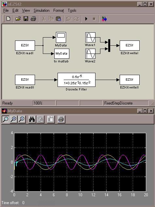Select the zoom X-axis tool in scope
Viewport: 155px width, 207px height.
tap(14, 119)
